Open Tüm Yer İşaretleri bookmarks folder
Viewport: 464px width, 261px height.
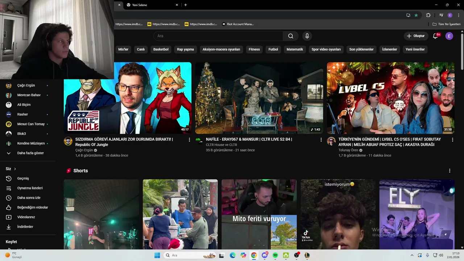pos(446,24)
